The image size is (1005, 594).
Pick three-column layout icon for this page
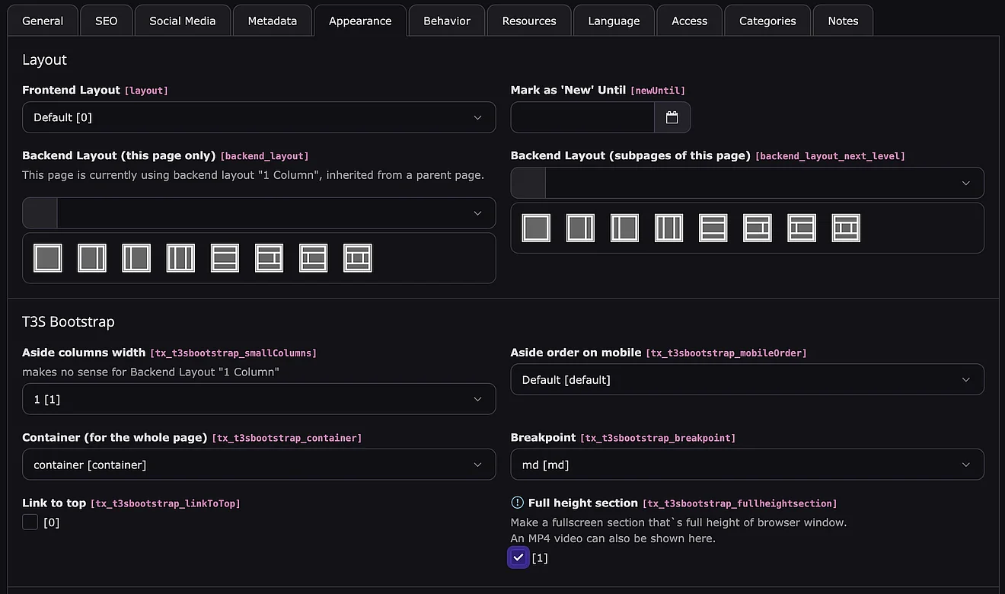coord(180,258)
